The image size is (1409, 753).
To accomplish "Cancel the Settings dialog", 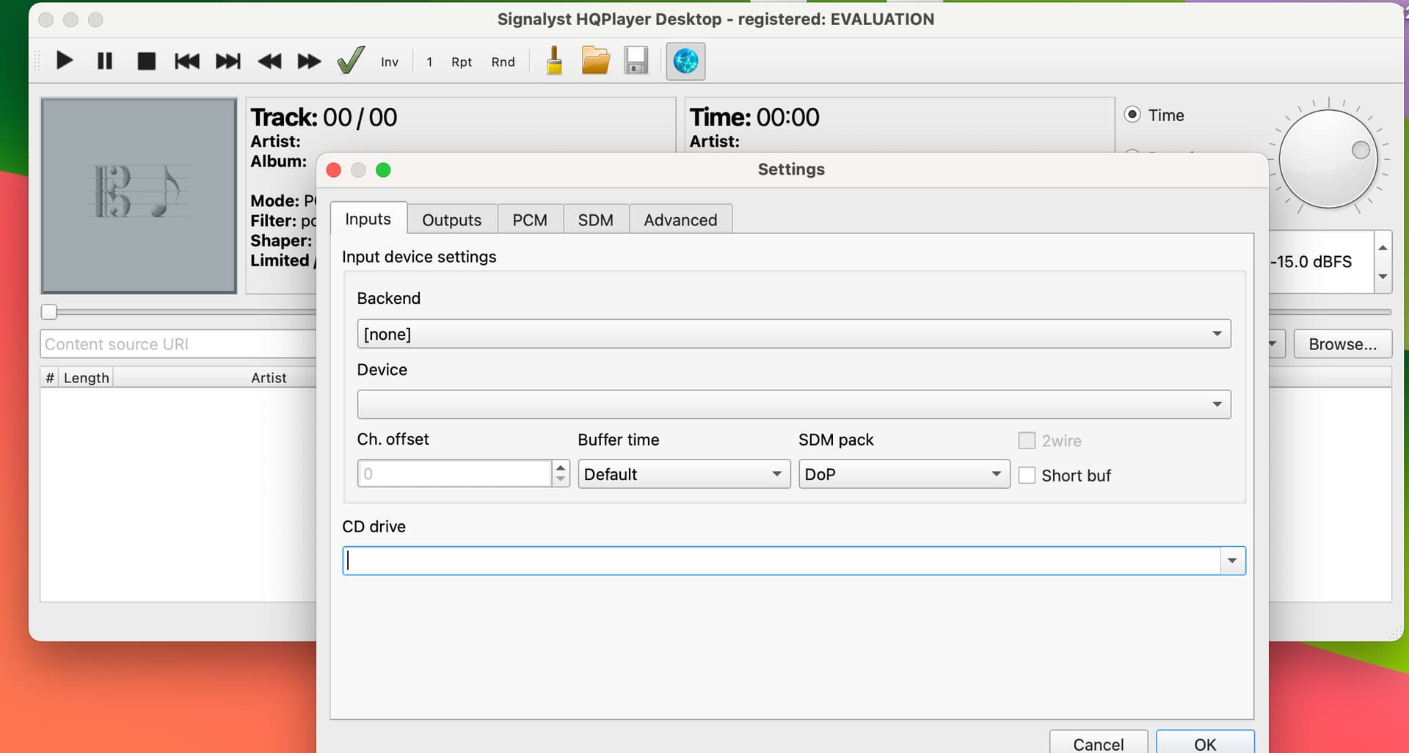I will click(1099, 743).
